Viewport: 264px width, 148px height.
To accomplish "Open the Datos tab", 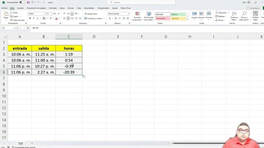I will (x=62, y=8).
